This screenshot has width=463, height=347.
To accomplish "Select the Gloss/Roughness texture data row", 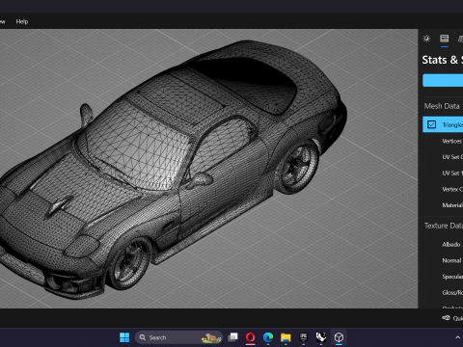I will (452, 293).
